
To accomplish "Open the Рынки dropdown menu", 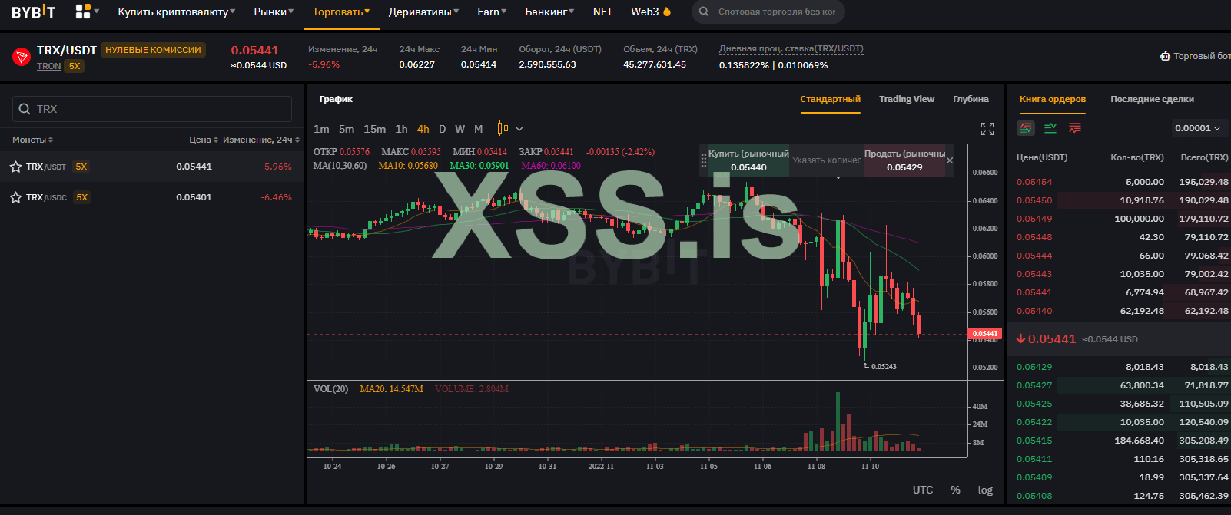I will tap(274, 12).
